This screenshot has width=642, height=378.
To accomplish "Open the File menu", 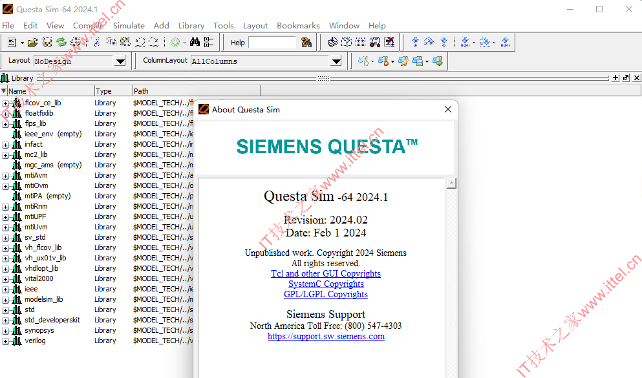I will click(8, 25).
